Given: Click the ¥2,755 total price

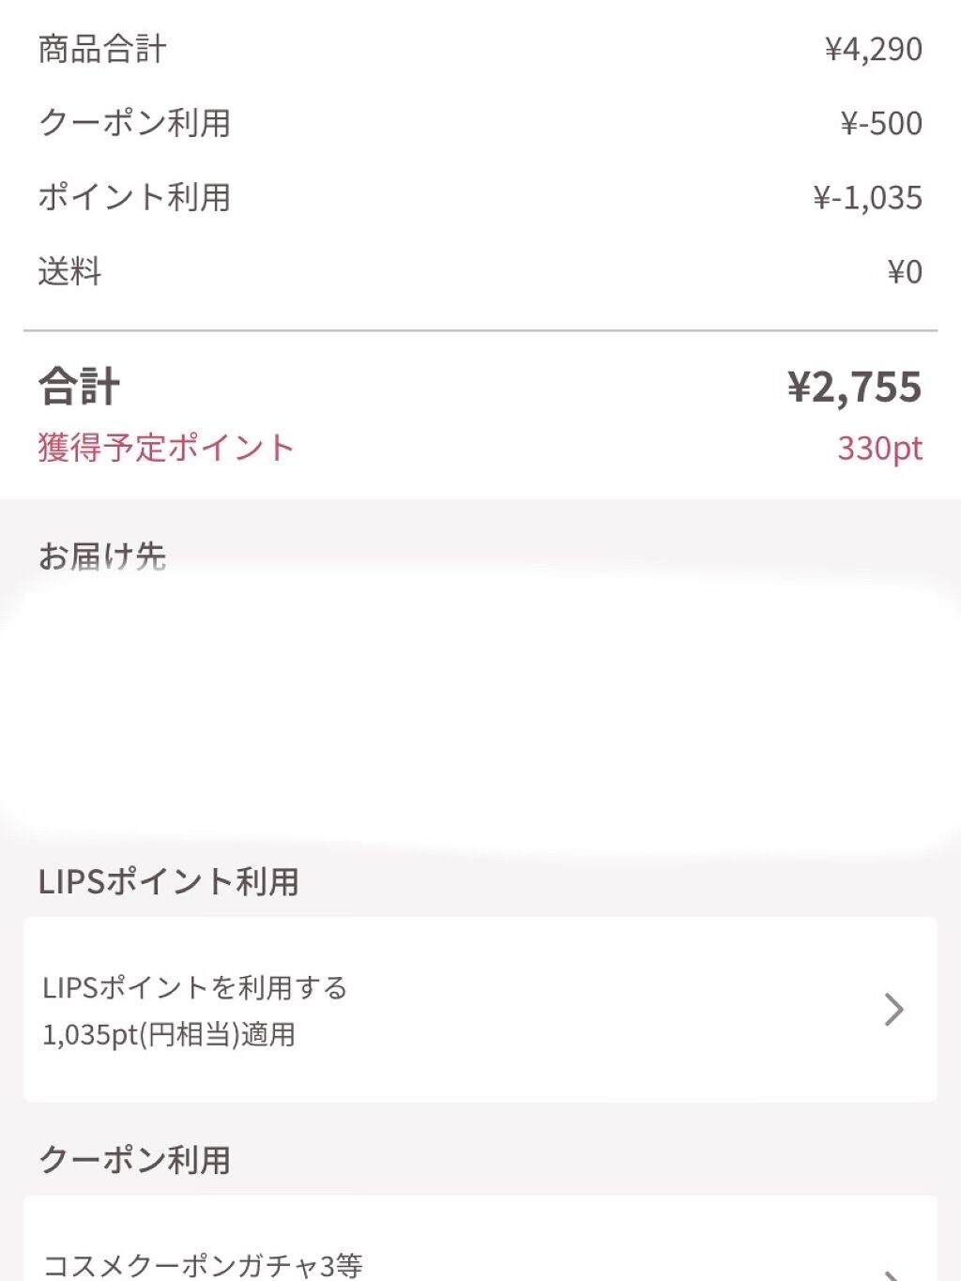Looking at the screenshot, I should coord(854,387).
